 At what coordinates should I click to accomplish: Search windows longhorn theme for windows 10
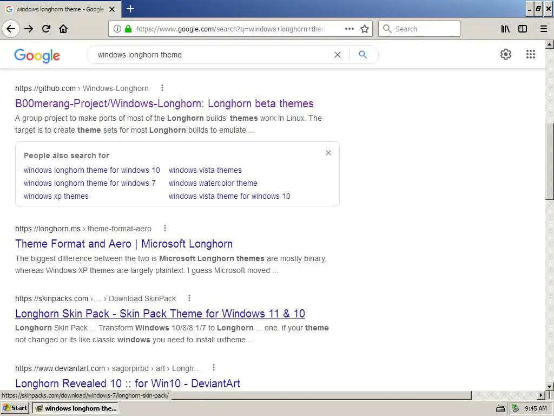tap(92, 170)
